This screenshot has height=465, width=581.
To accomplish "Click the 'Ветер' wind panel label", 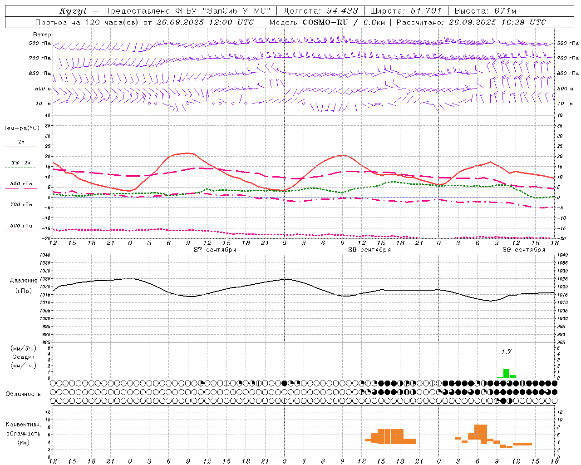I will pyautogui.click(x=42, y=35).
